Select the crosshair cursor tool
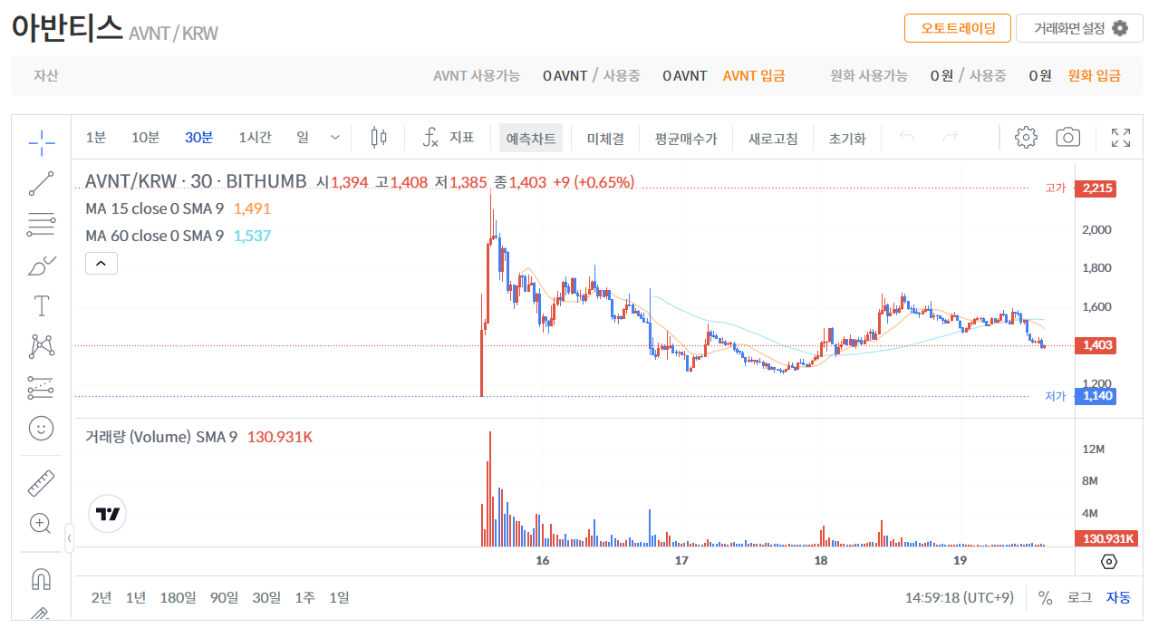The height and width of the screenshot is (638, 1149). pyautogui.click(x=41, y=141)
